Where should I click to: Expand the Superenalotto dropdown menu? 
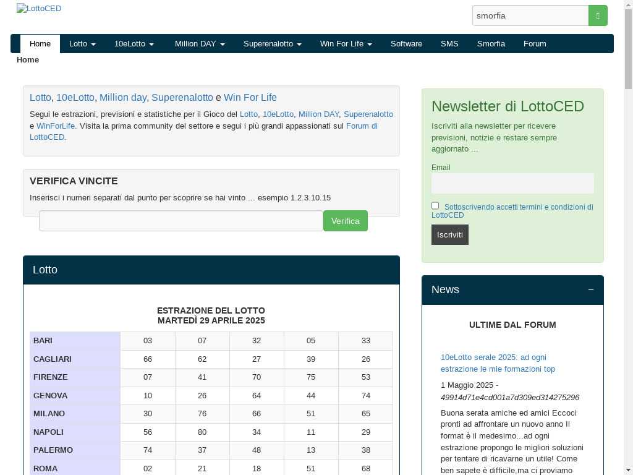[273, 44]
